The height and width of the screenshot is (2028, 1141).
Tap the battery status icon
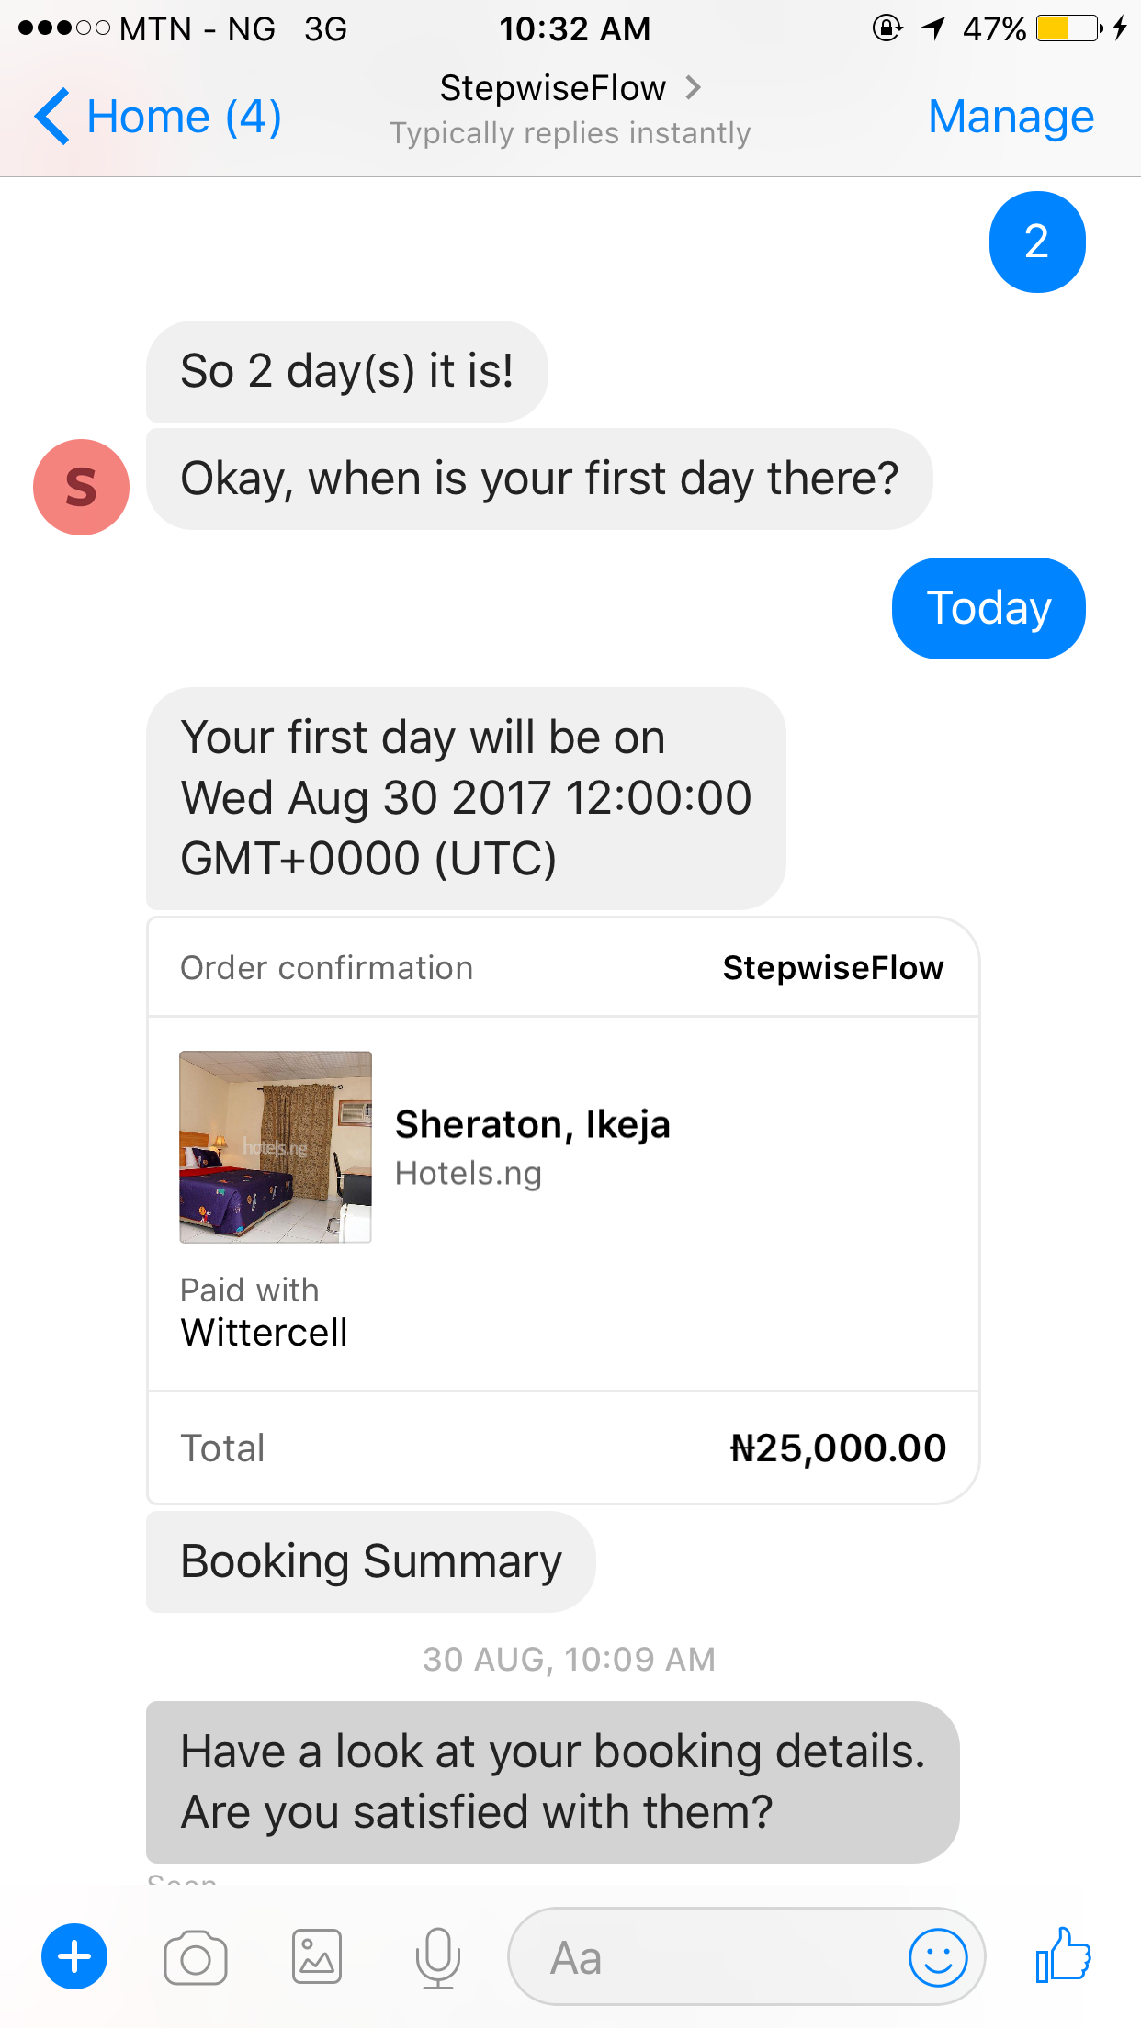coord(1068,28)
